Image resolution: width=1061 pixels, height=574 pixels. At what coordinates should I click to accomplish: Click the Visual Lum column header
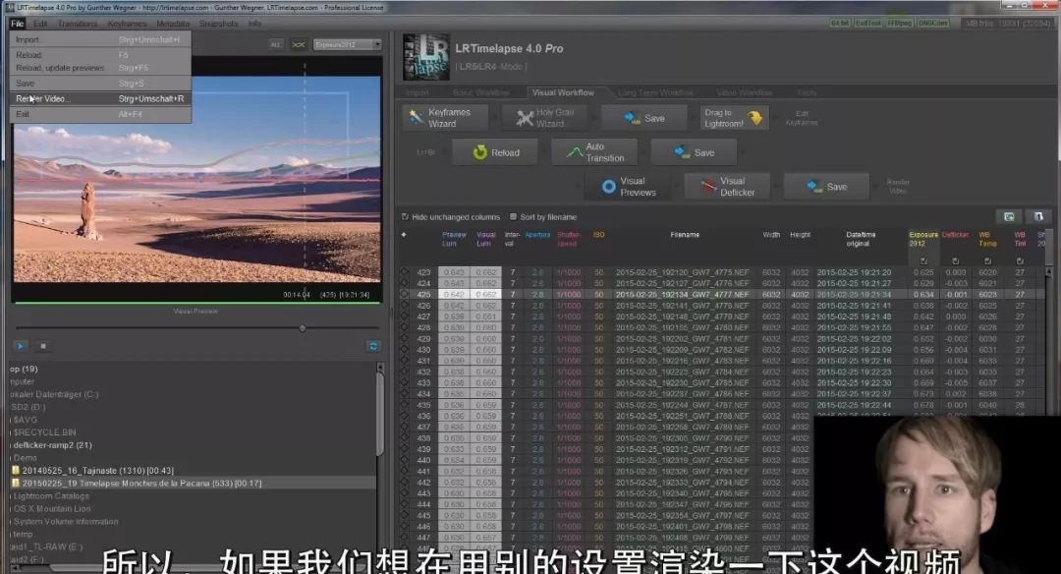(486, 239)
